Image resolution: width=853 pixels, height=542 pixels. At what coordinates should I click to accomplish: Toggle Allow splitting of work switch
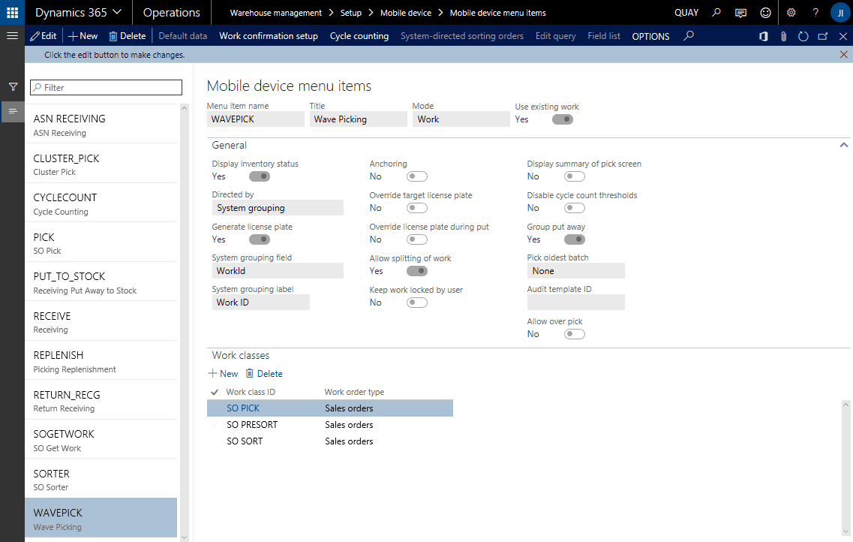(416, 271)
